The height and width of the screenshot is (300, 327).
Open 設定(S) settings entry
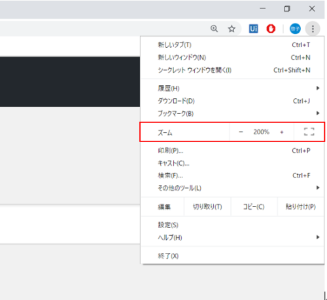233,225
